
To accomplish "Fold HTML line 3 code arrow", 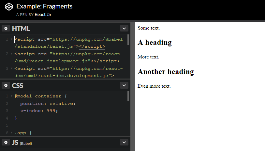I will pyautogui.click(x=11, y=69).
